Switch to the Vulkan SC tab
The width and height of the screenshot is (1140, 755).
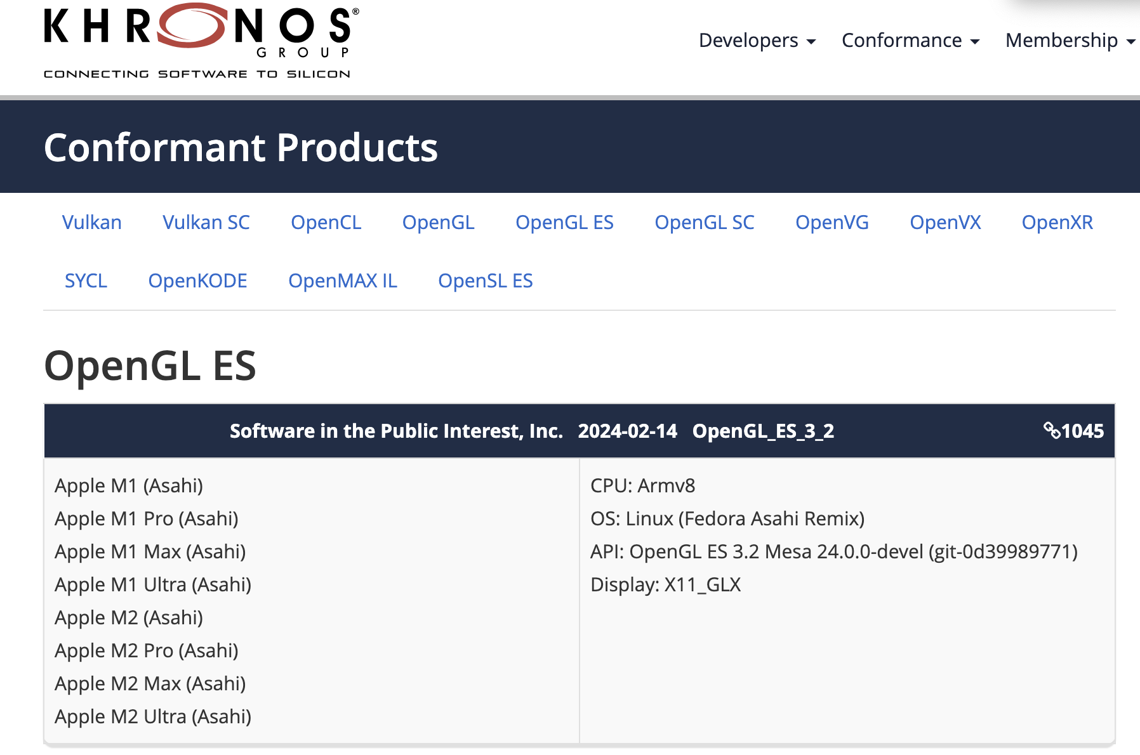coord(206,222)
